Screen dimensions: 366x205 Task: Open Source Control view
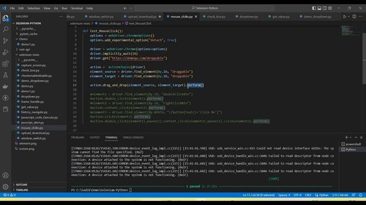pos(5,40)
